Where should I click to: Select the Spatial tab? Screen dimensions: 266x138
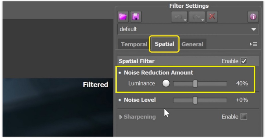165,44
